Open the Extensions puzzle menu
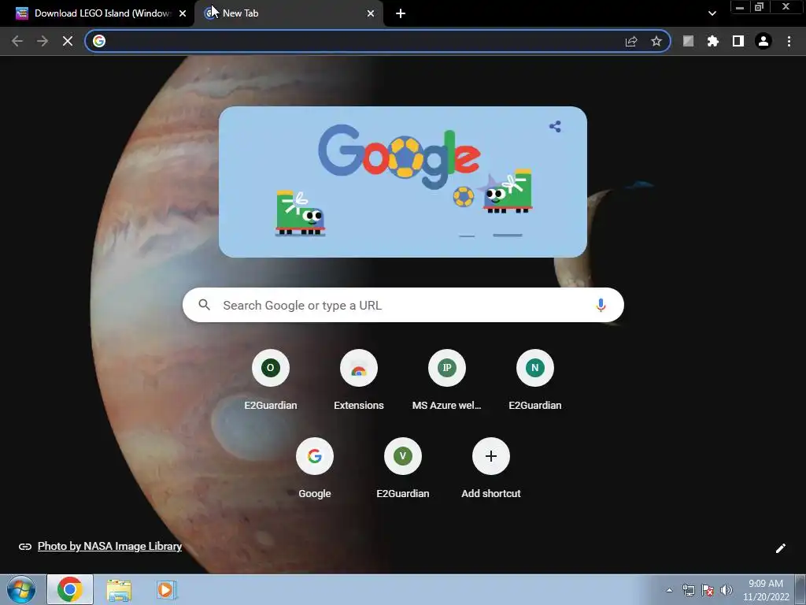This screenshot has width=806, height=605. click(713, 41)
